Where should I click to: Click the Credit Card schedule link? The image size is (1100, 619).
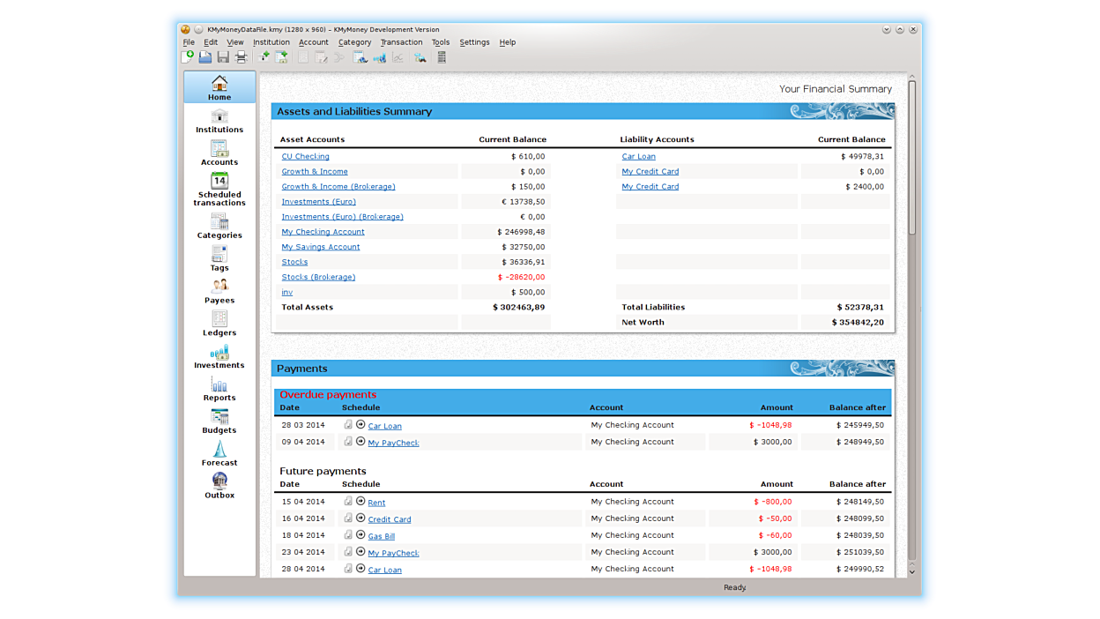point(389,520)
